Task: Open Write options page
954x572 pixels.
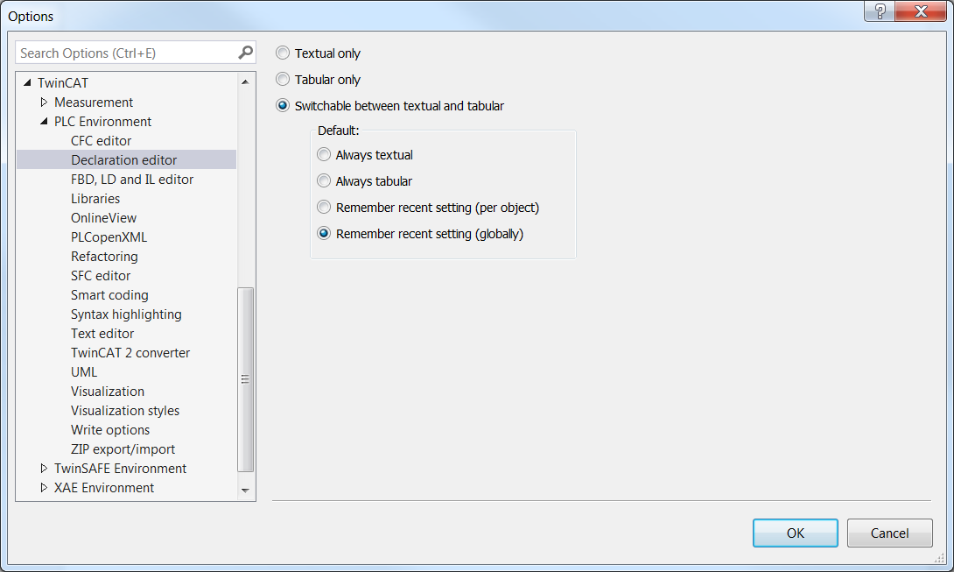Action: tap(110, 430)
